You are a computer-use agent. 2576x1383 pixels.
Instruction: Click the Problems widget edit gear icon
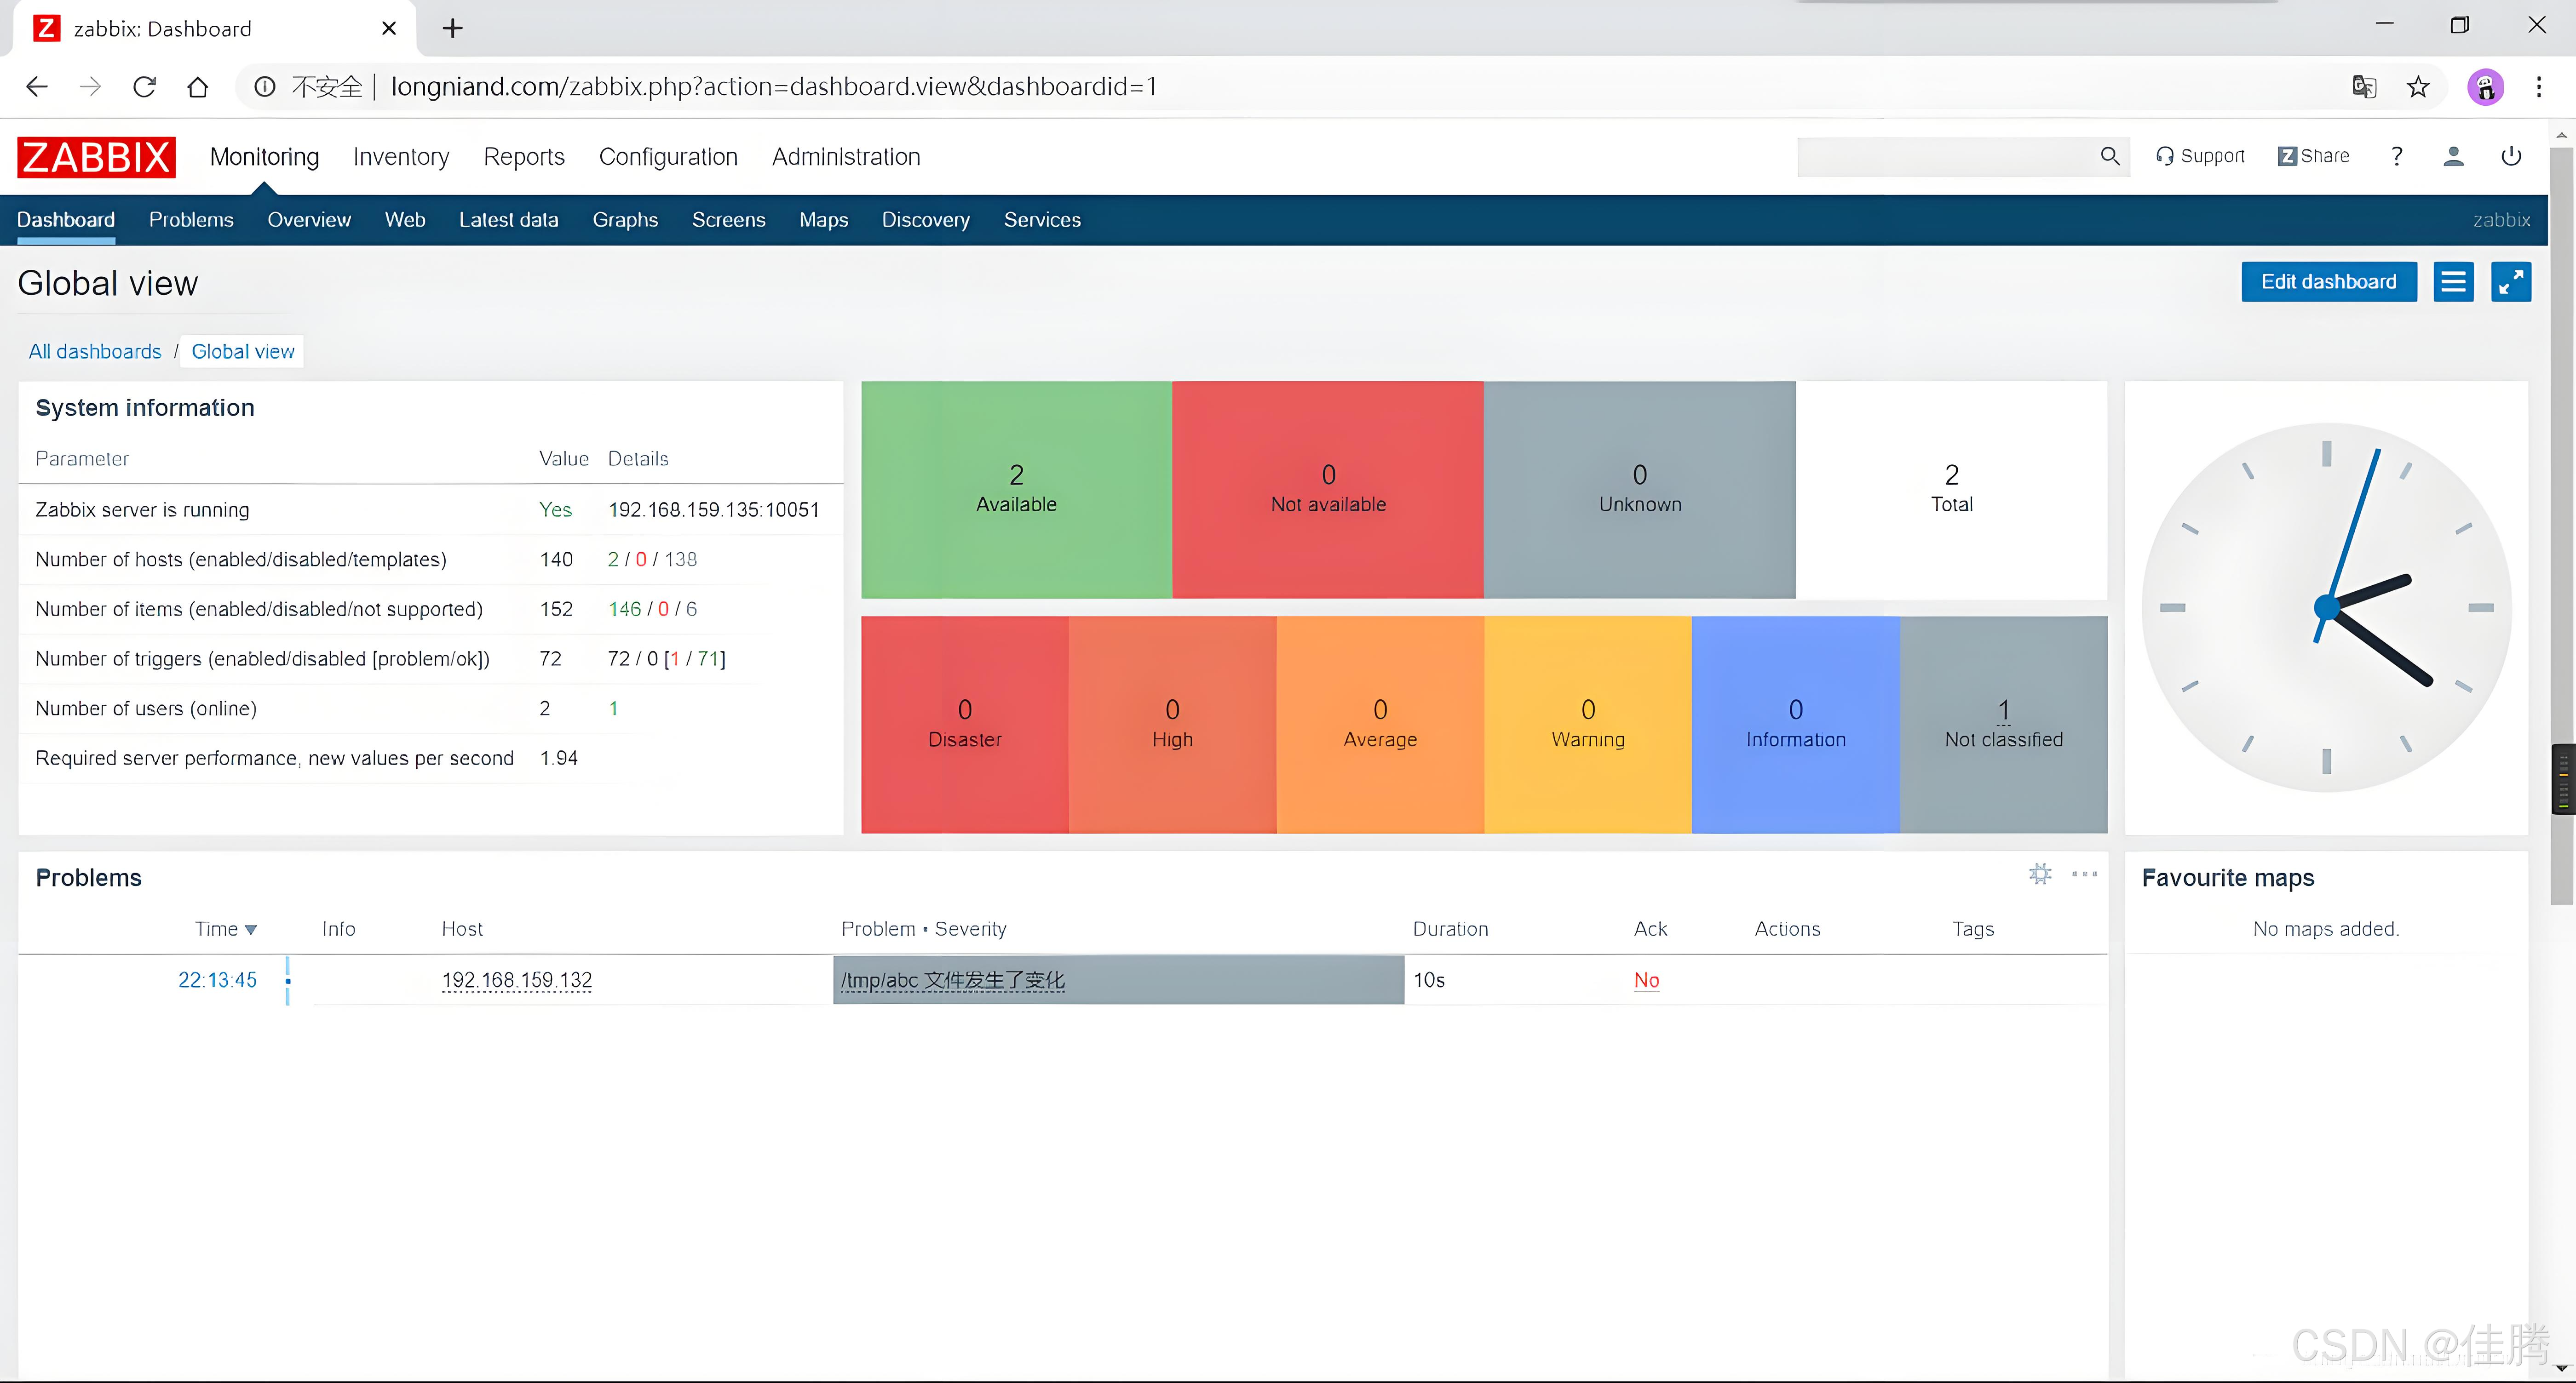[2040, 874]
